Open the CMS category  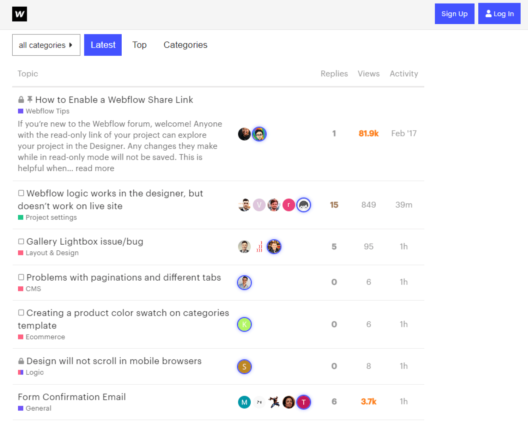coord(30,289)
